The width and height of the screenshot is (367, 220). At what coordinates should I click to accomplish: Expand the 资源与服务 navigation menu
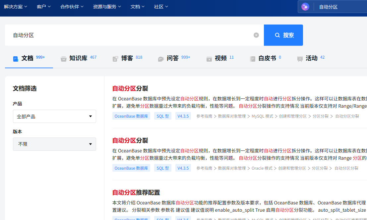click(x=107, y=7)
